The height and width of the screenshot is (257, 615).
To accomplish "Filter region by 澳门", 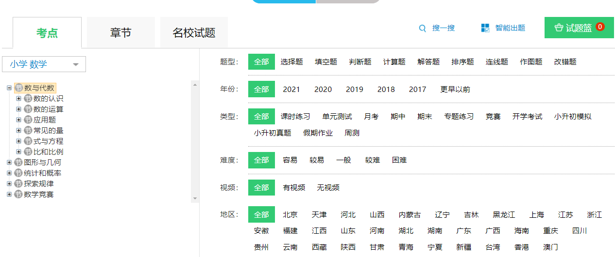I will (550, 247).
